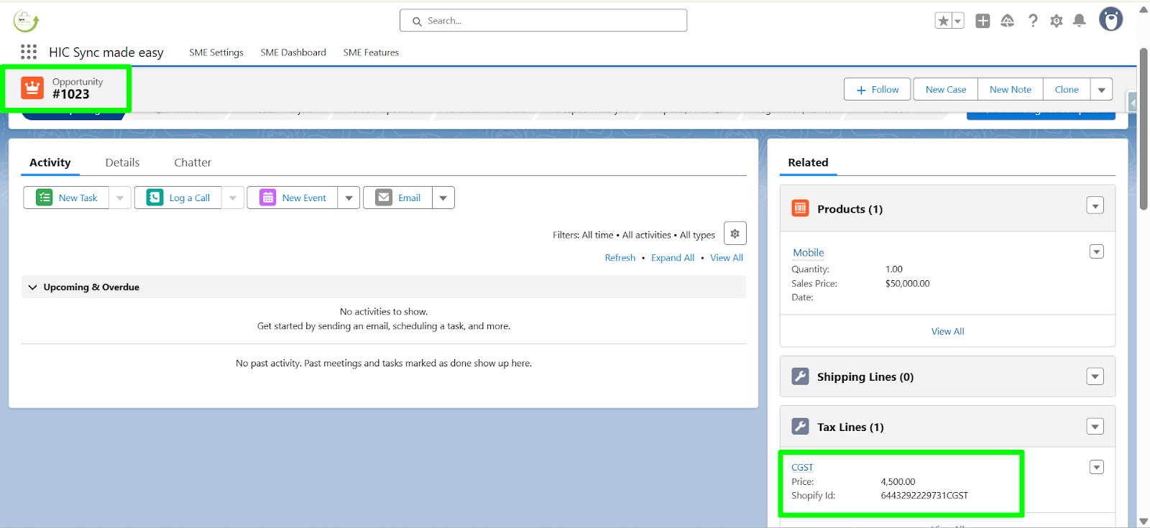1150x528 pixels.
Task: Click the activity View All link
Action: pyautogui.click(x=727, y=258)
